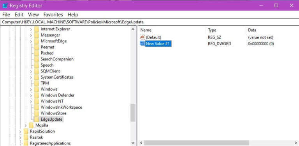Image resolution: width=299 pixels, height=146 pixels.
Task: Expand the RapidSolution key
Action: (20, 132)
